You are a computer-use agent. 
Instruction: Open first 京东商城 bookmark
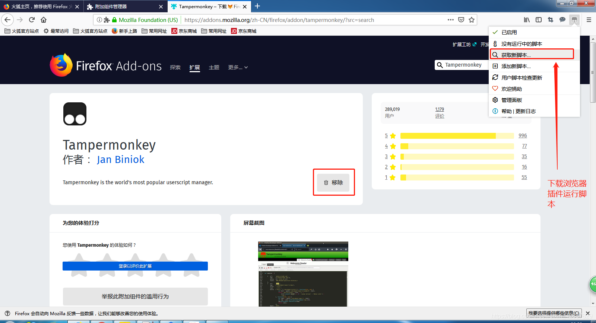[x=184, y=31]
